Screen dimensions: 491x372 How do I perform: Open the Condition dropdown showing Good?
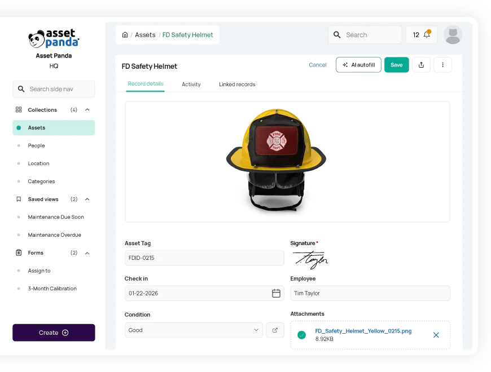coord(194,330)
